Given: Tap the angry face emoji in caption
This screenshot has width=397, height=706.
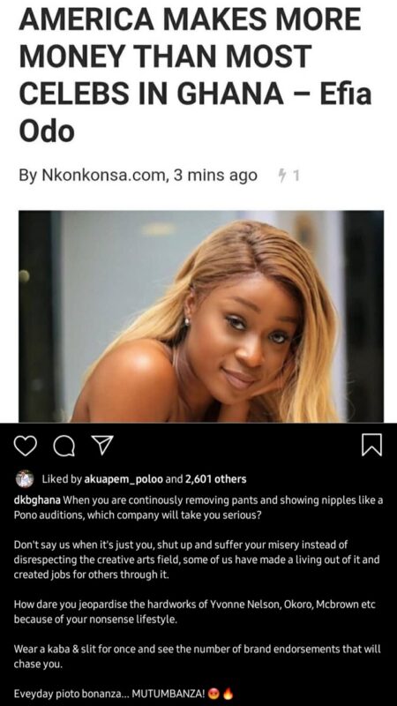Looking at the screenshot, I should [x=214, y=694].
